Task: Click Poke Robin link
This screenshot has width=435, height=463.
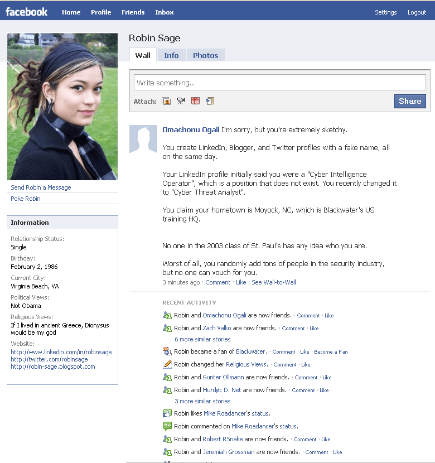Action: [26, 199]
